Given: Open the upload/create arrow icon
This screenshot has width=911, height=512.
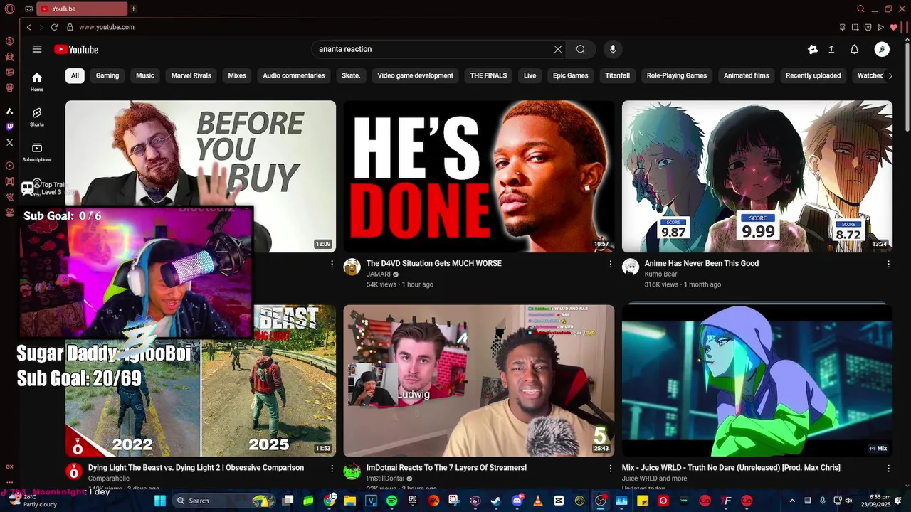Looking at the screenshot, I should 831,49.
